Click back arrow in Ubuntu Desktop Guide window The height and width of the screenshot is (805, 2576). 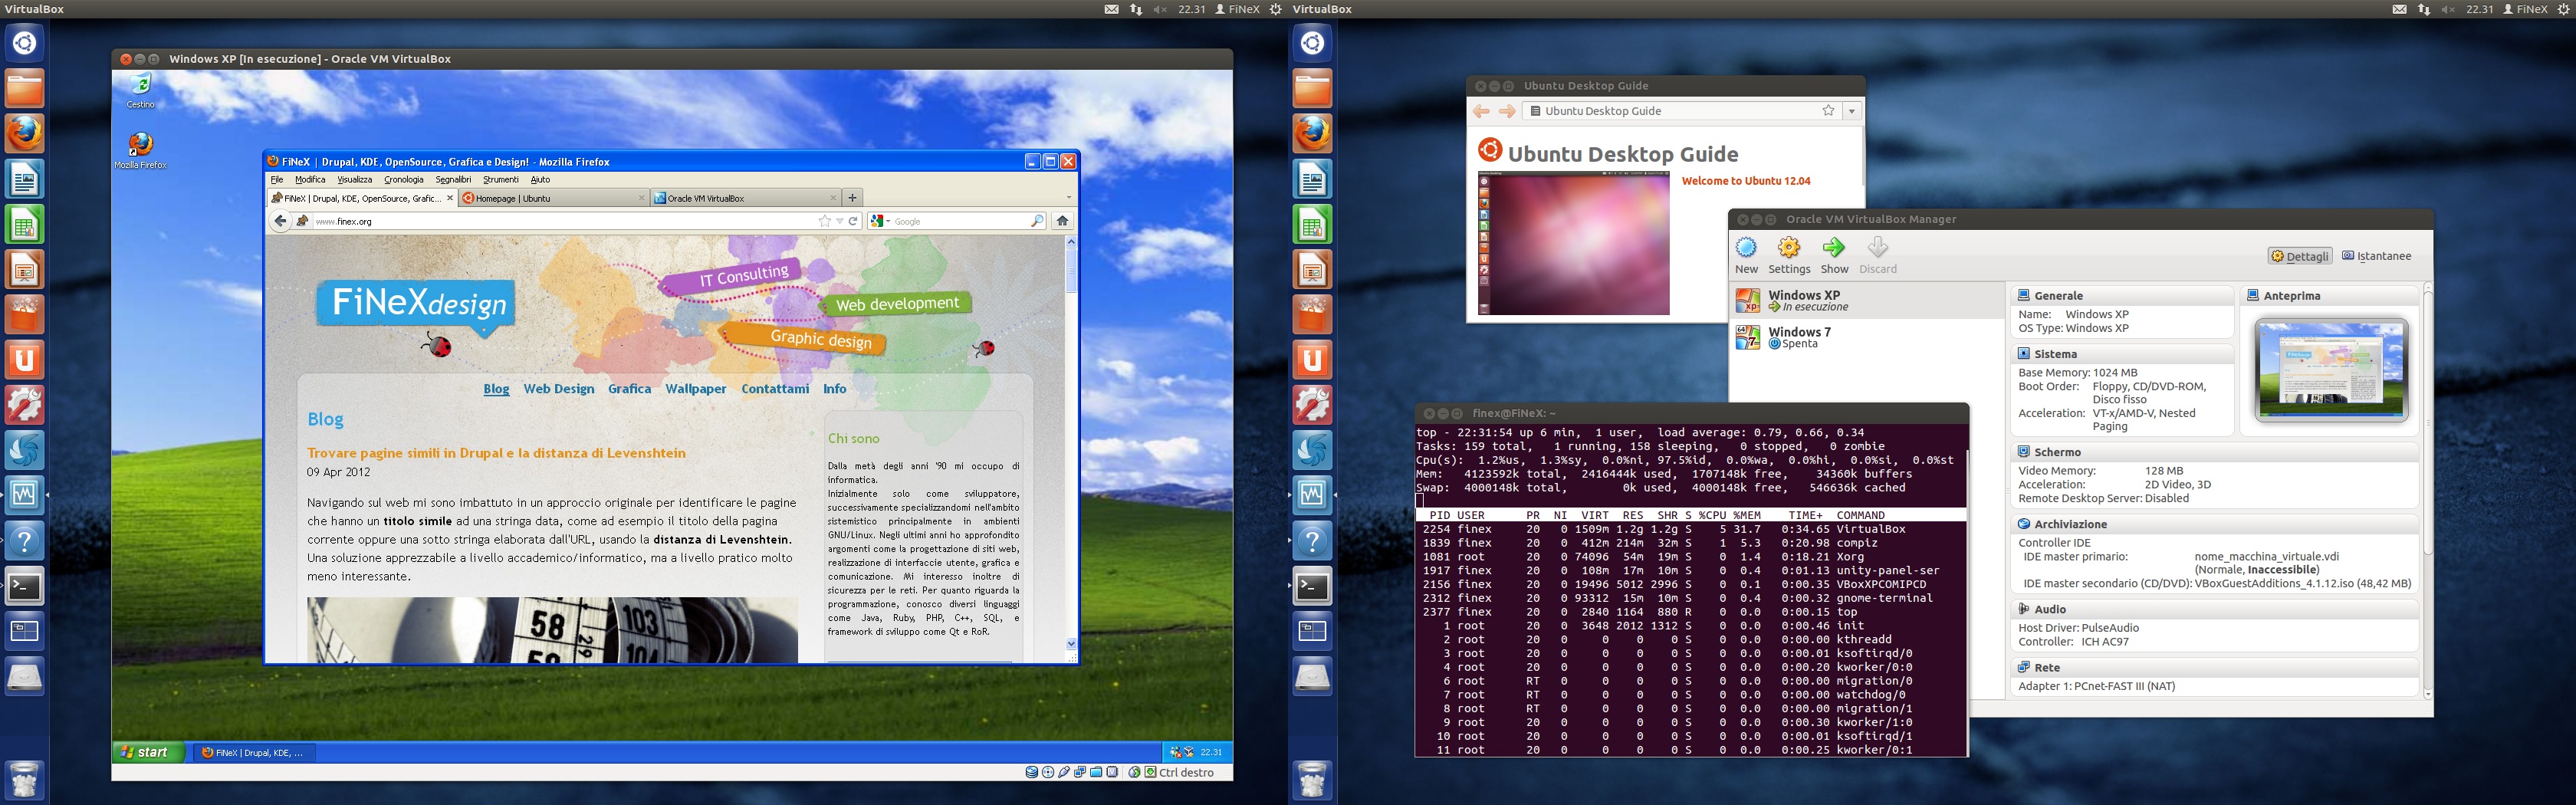[1481, 111]
